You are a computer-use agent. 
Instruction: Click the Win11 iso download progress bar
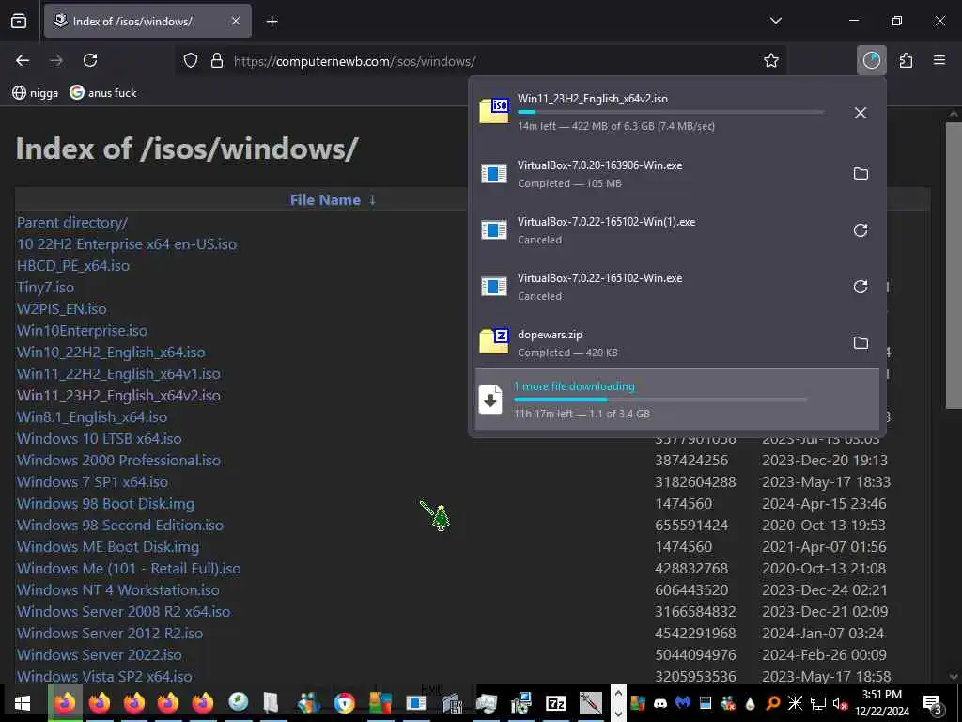(671, 112)
